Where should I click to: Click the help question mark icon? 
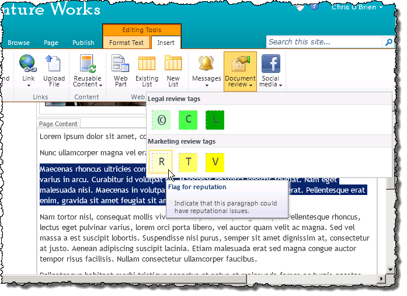pos(314,6)
